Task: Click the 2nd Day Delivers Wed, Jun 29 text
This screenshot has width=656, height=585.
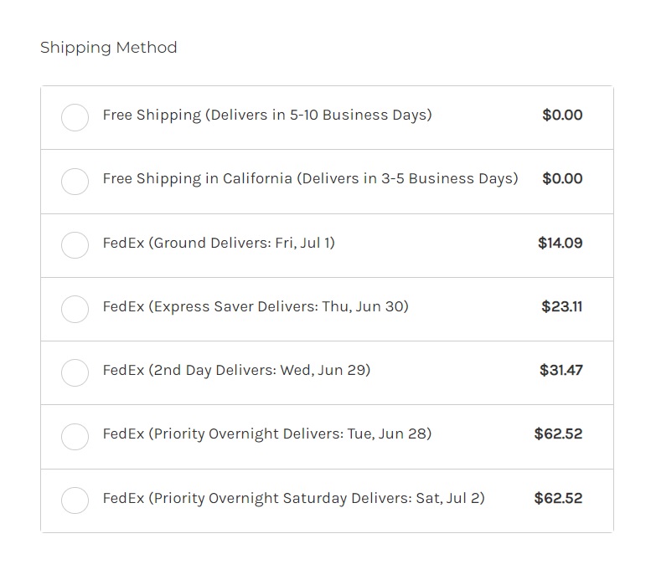Action: coord(236,370)
